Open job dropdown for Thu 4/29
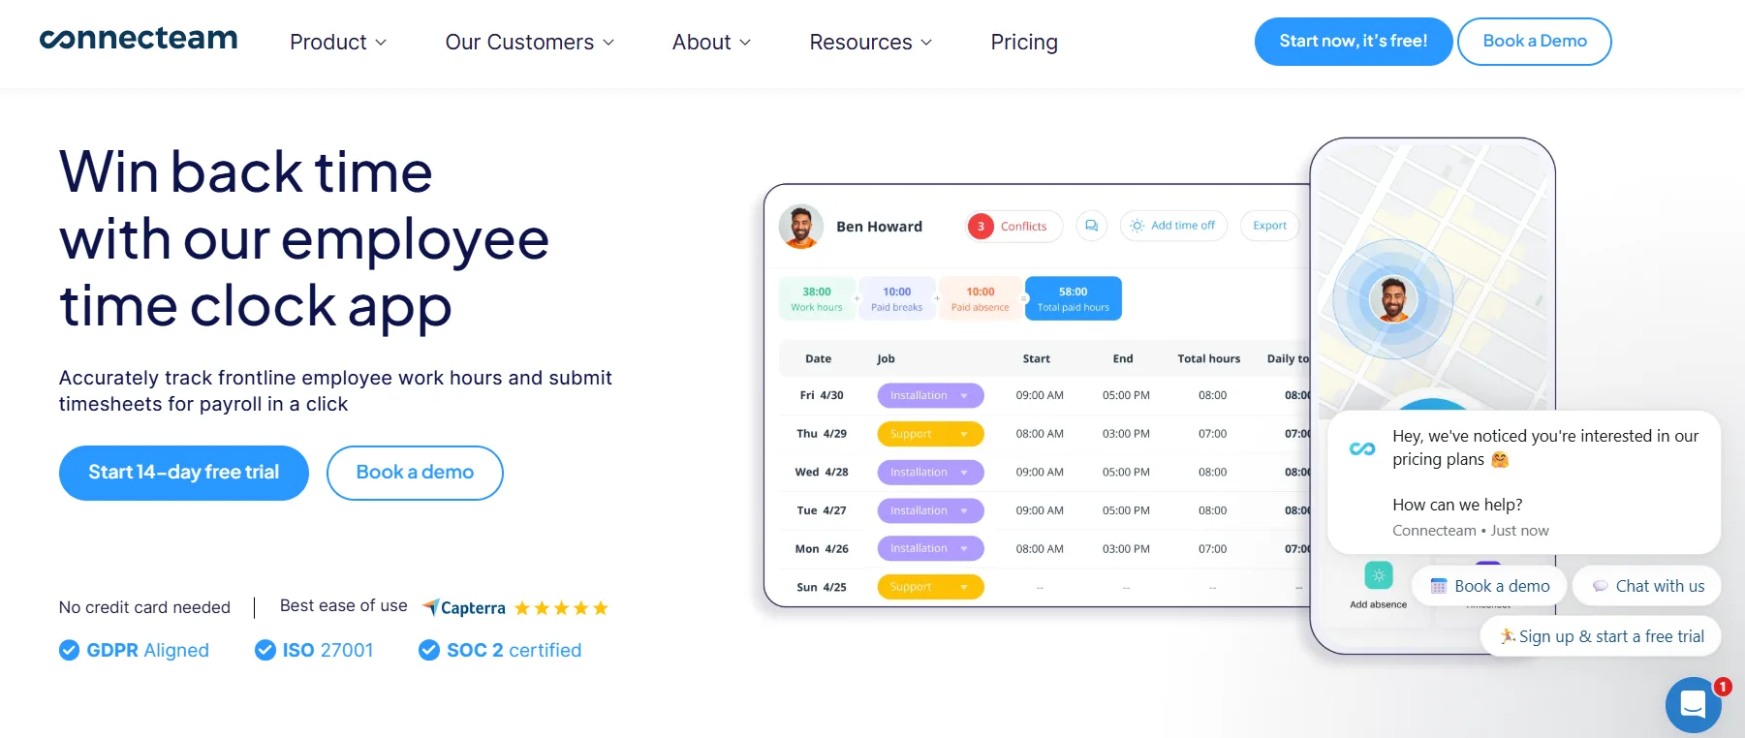This screenshot has width=1745, height=738. click(x=930, y=434)
